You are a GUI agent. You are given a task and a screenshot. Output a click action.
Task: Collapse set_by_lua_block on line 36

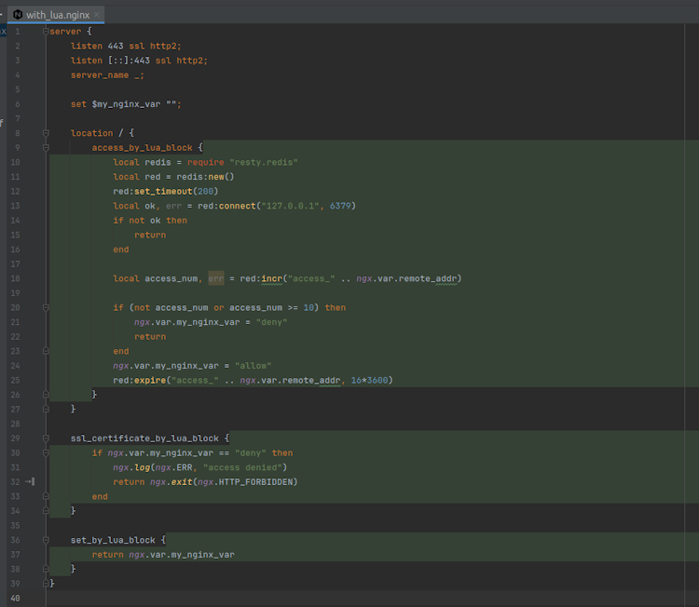click(45, 540)
